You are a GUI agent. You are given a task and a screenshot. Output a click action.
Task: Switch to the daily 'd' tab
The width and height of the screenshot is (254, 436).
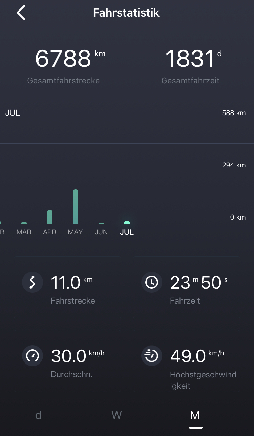pos(38,415)
